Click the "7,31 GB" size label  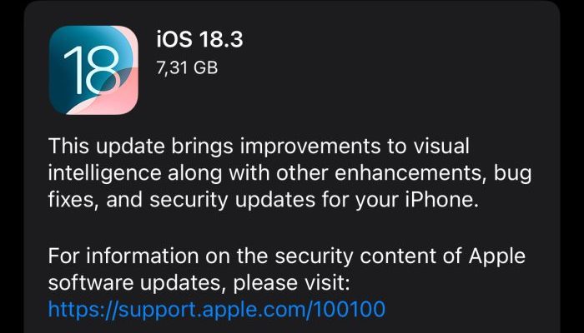tap(187, 68)
